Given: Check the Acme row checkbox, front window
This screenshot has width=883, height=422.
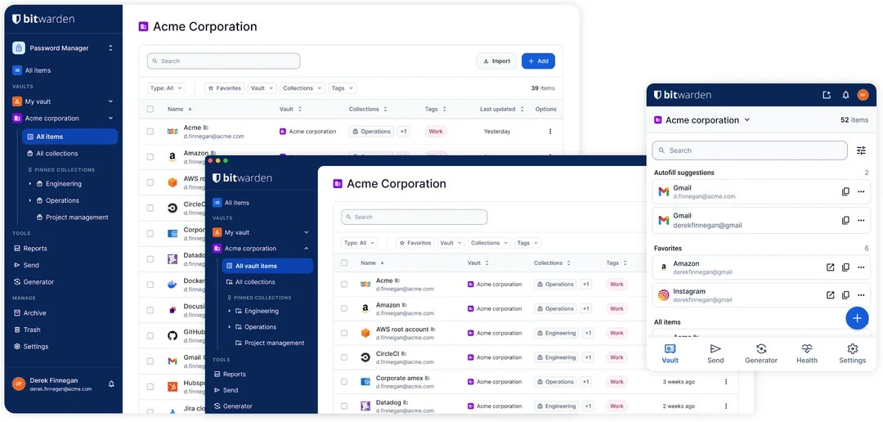Looking at the screenshot, I should [344, 285].
